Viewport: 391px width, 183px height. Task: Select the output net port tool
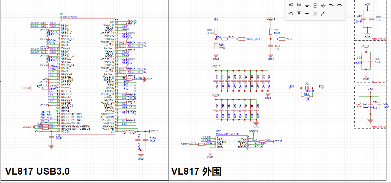[x=331, y=5]
